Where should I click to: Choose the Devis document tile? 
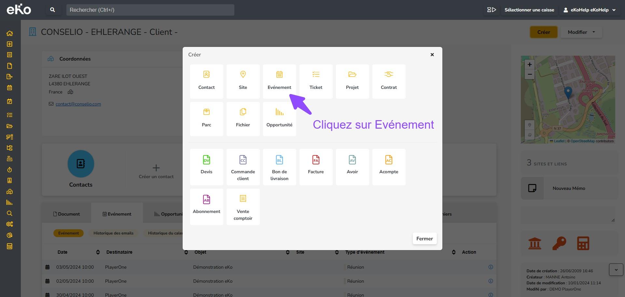206,166
